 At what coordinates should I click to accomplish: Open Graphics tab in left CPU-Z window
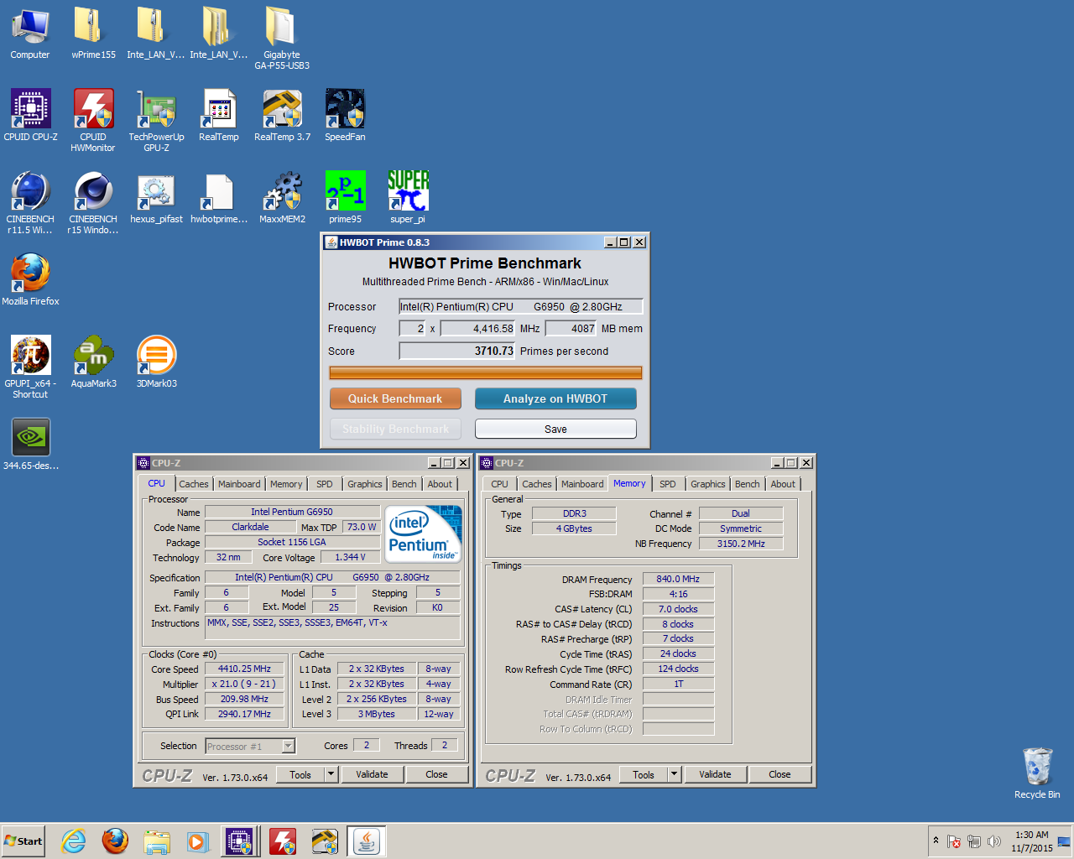coord(365,484)
